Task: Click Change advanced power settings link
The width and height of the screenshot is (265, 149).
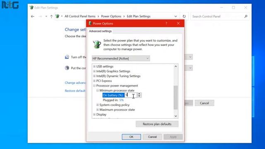Action: 75,83
